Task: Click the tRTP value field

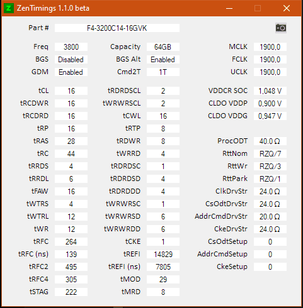Action: [163, 128]
